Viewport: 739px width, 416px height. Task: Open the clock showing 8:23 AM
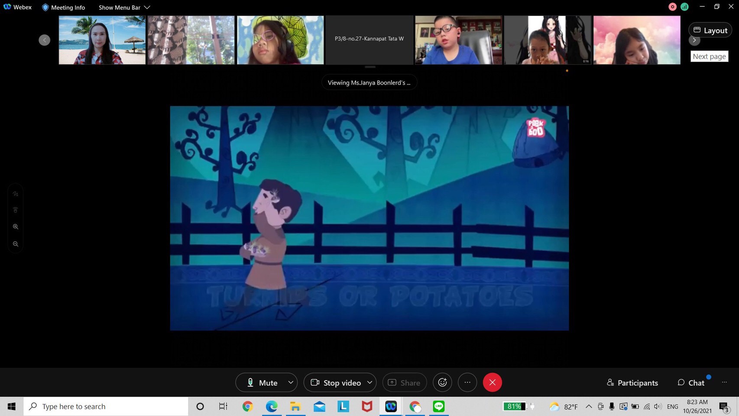point(697,406)
